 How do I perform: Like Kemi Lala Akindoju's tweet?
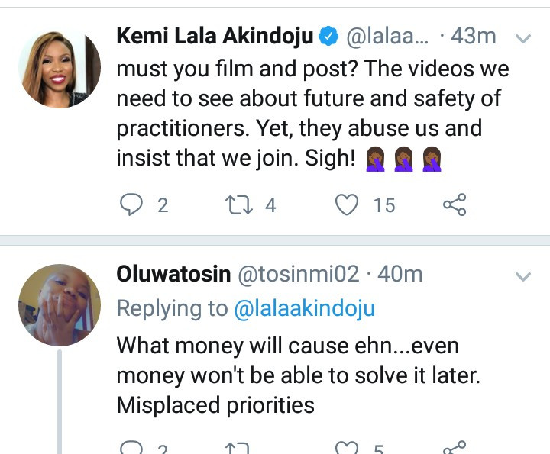coord(348,204)
